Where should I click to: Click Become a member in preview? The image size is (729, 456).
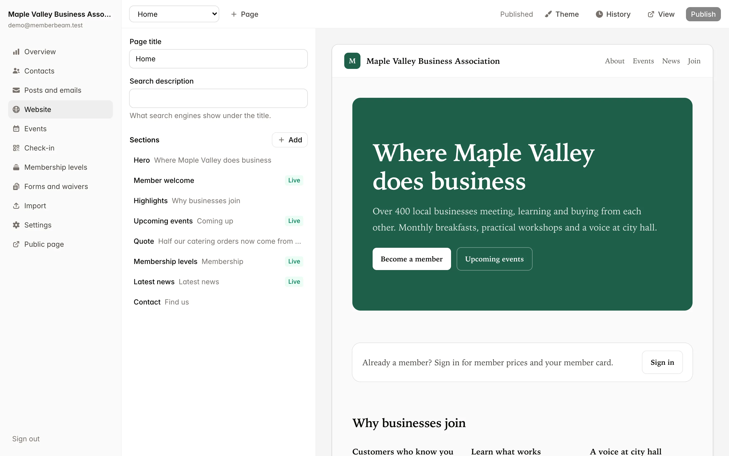(x=412, y=259)
